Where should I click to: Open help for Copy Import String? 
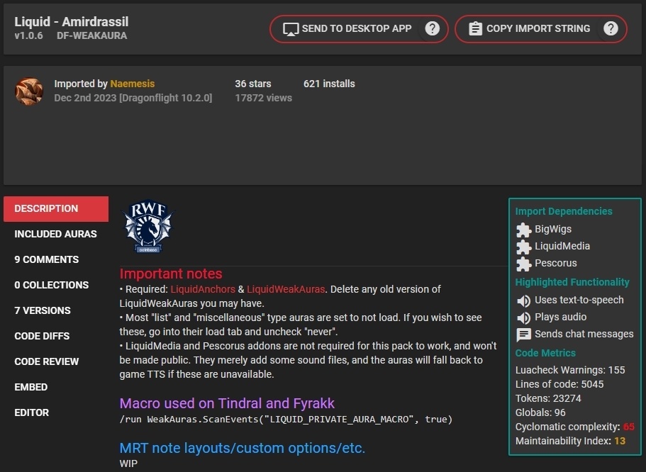[611, 28]
